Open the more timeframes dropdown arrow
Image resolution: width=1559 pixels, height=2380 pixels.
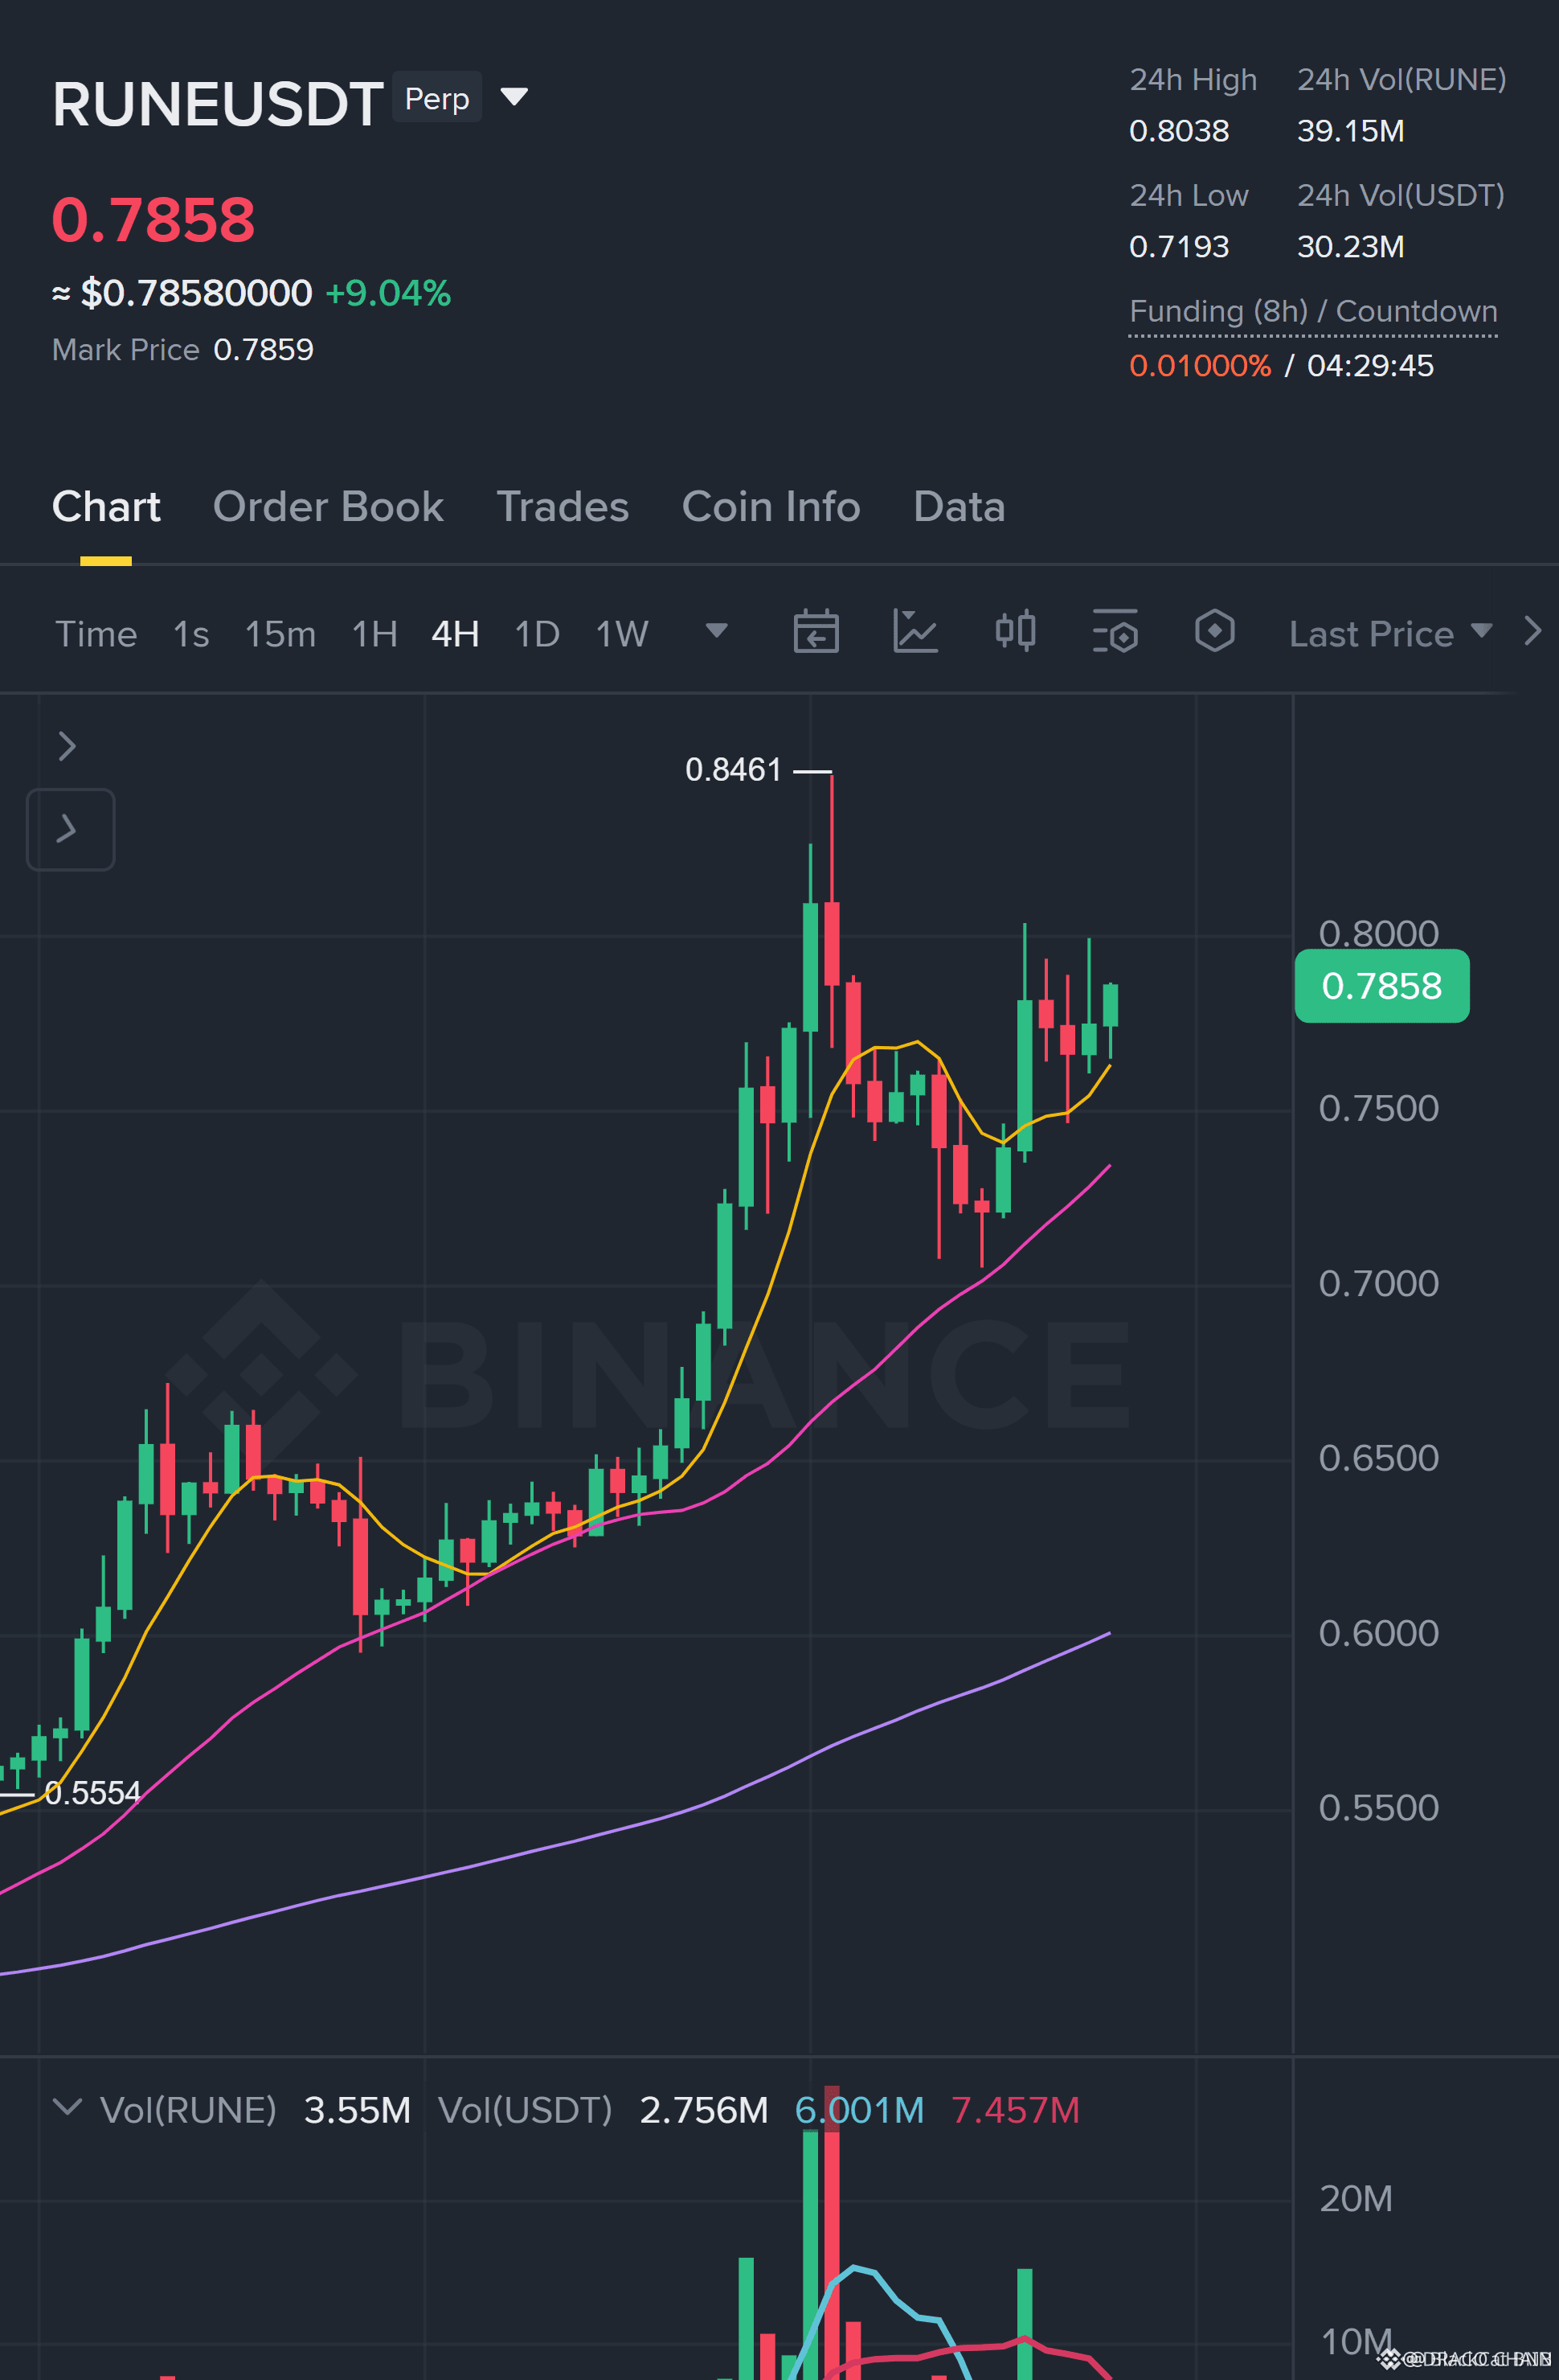click(x=715, y=631)
